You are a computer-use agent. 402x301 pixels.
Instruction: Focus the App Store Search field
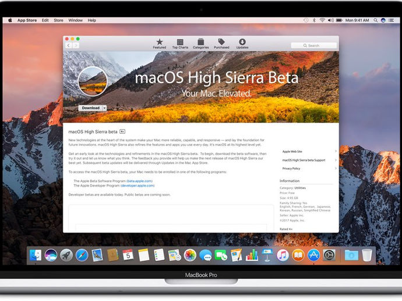click(313, 45)
